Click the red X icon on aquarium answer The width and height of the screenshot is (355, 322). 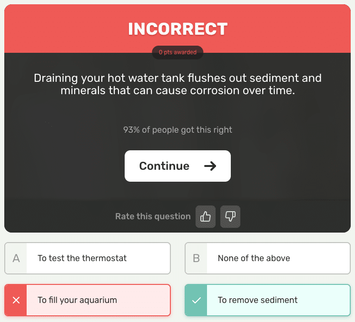[16, 300]
